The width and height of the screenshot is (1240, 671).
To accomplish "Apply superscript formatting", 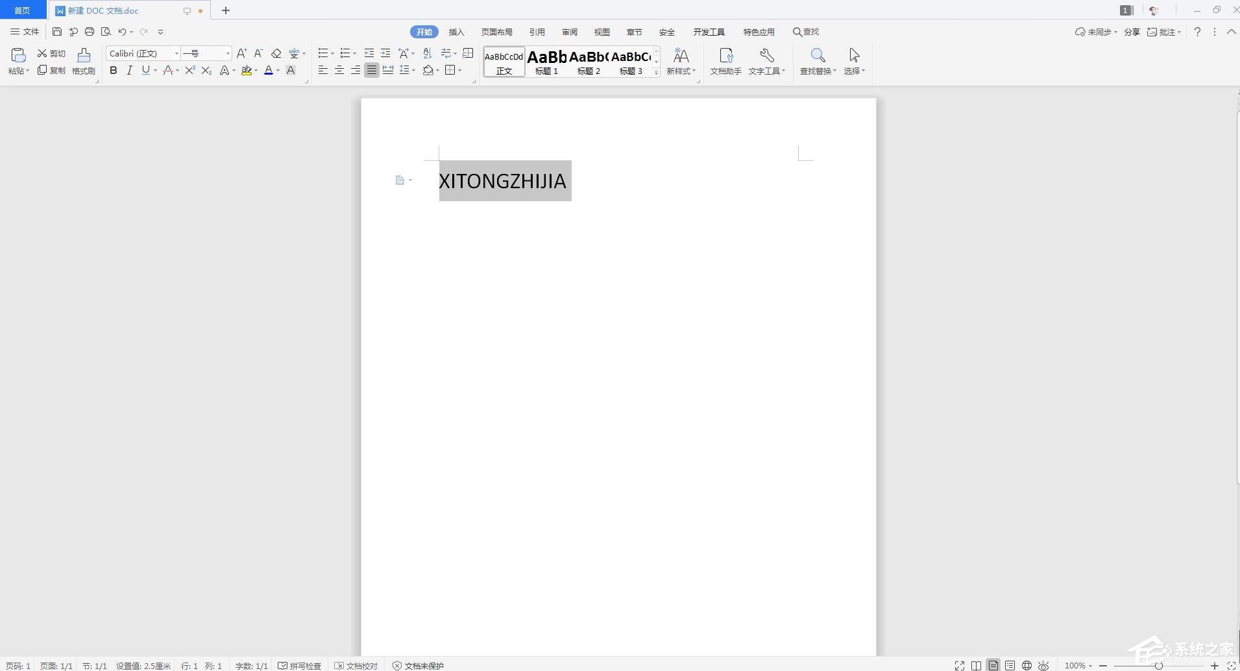I will point(189,70).
